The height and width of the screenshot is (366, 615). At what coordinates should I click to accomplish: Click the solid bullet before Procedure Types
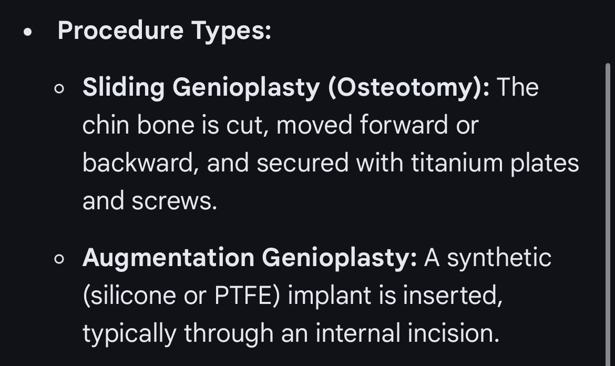(x=28, y=33)
